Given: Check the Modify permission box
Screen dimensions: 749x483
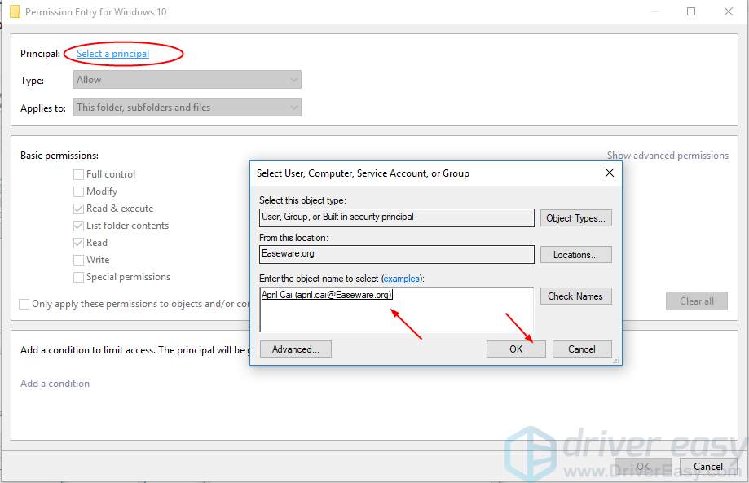Looking at the screenshot, I should coord(79,191).
